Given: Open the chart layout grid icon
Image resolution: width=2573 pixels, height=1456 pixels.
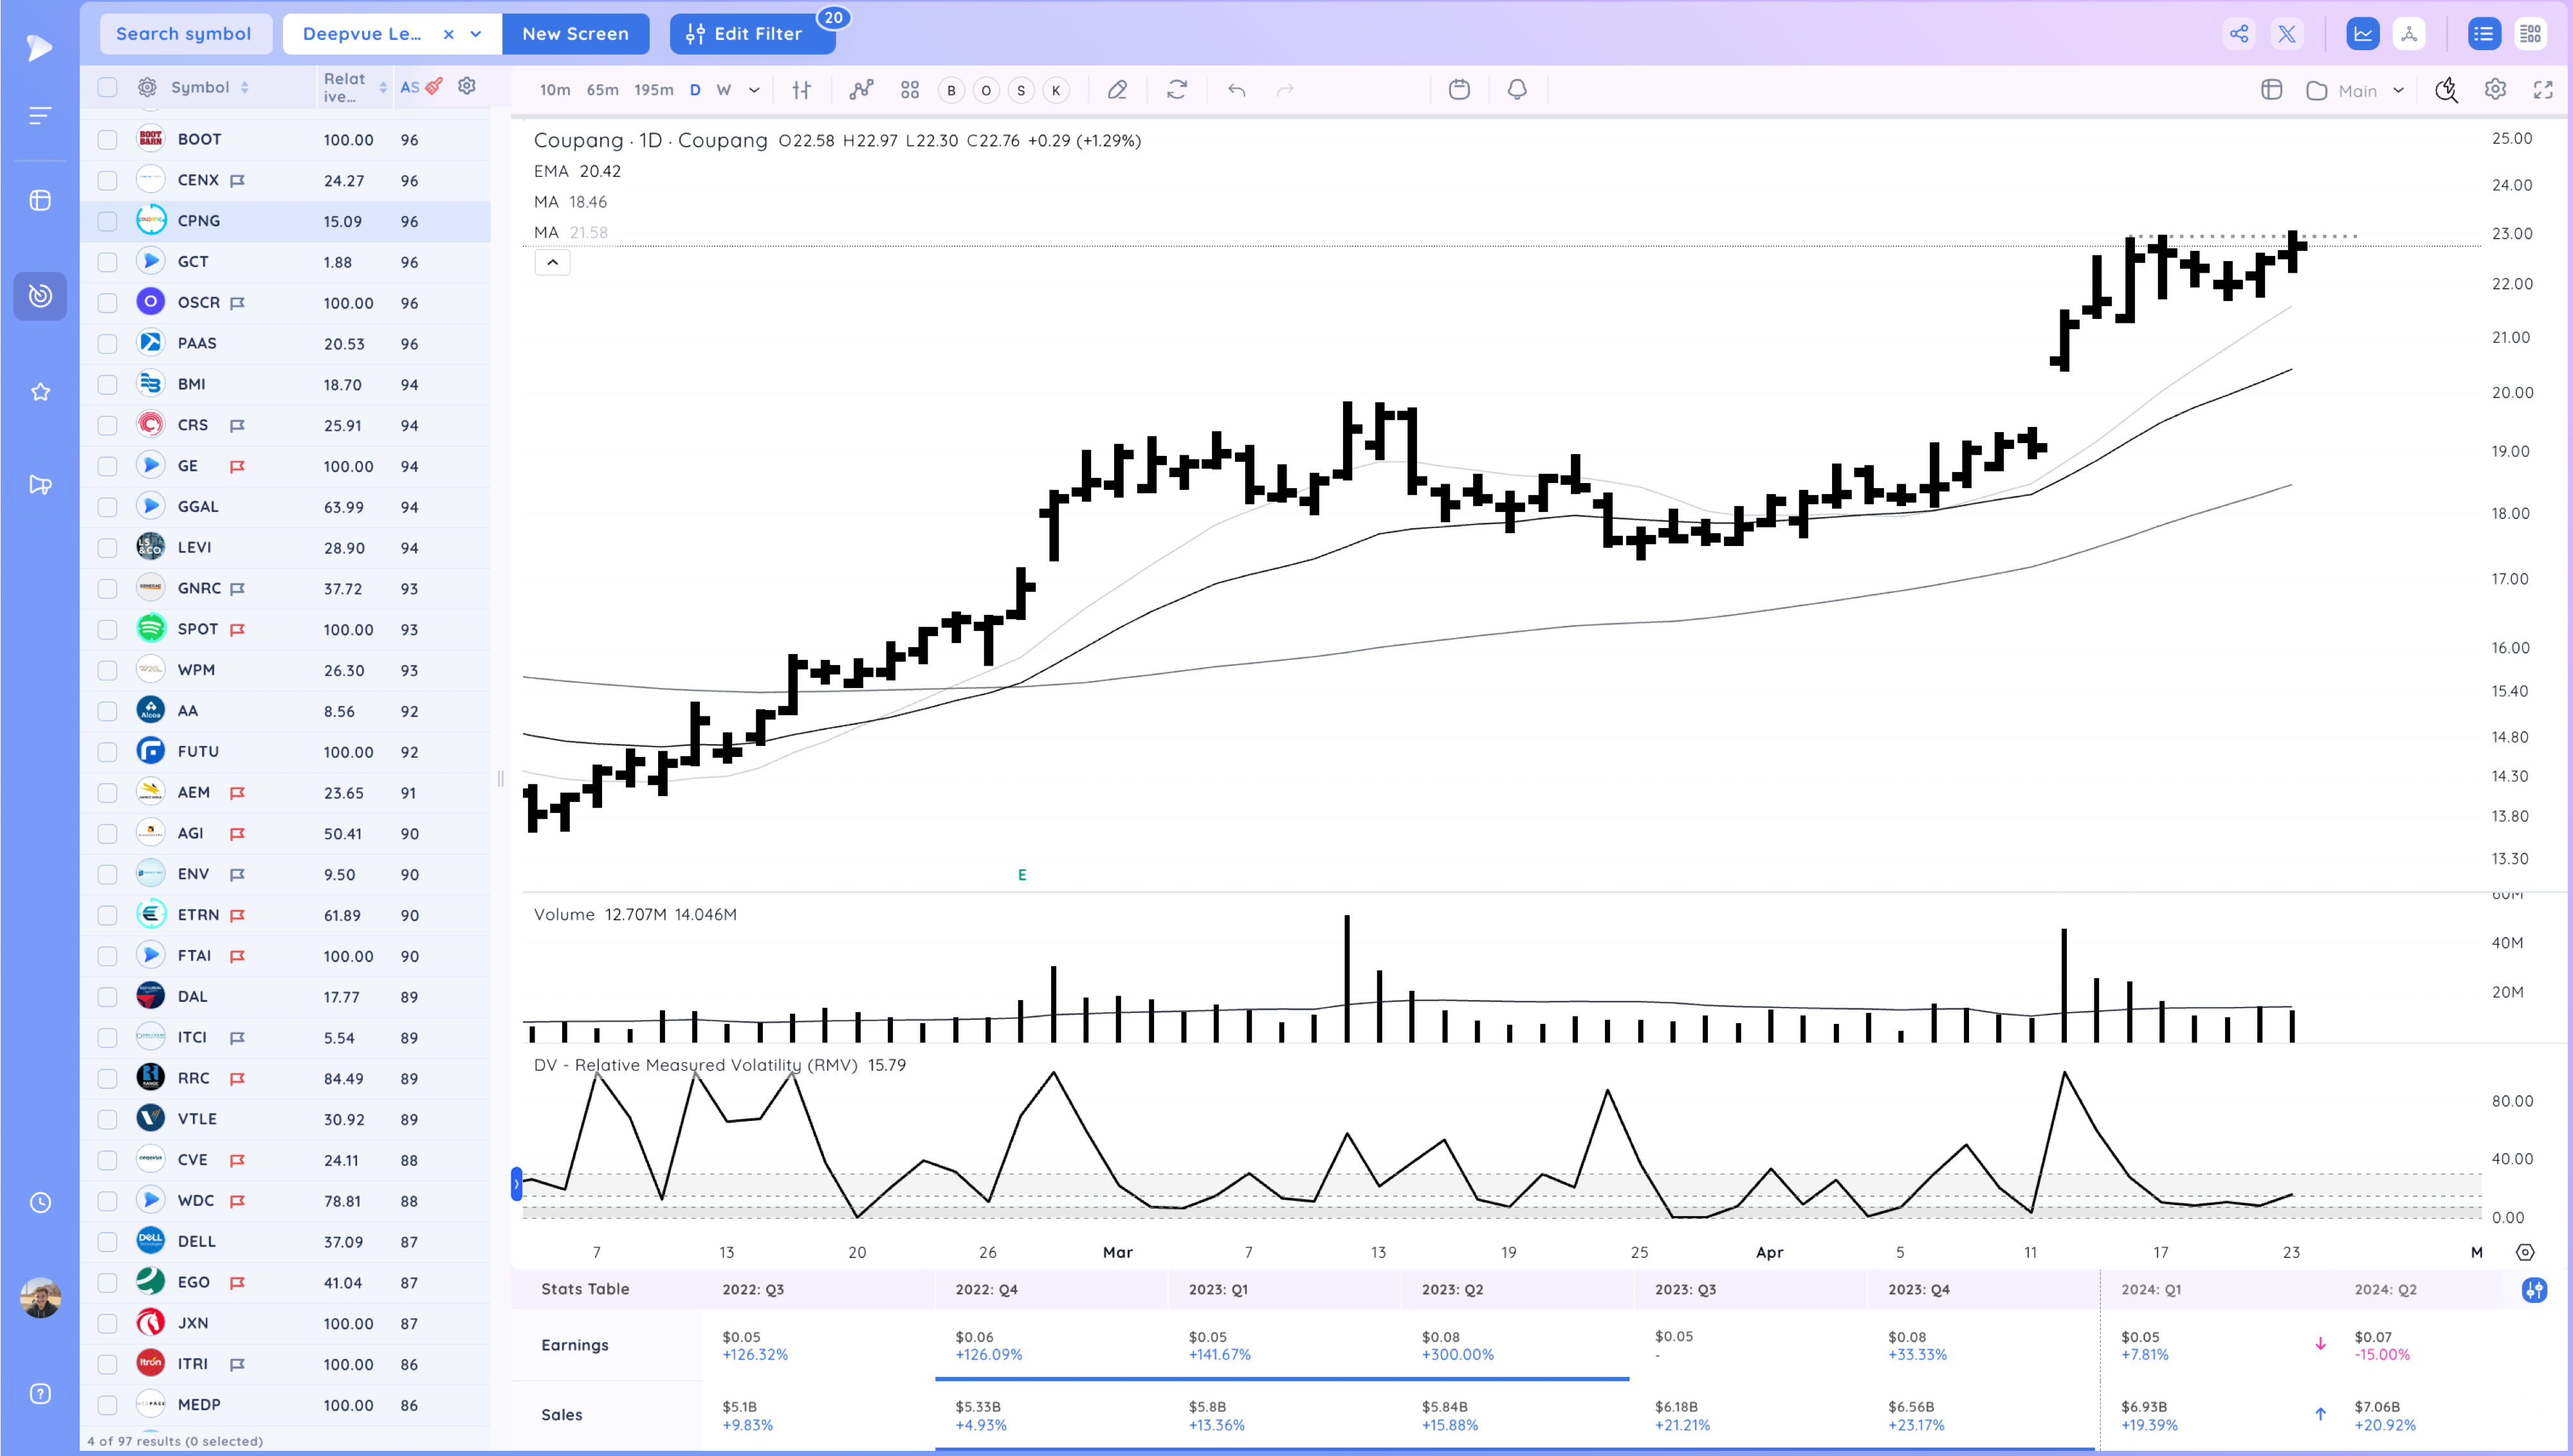Looking at the screenshot, I should 909,90.
